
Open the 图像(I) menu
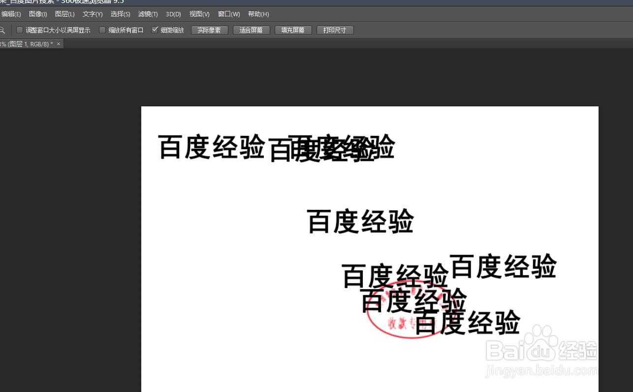click(38, 14)
